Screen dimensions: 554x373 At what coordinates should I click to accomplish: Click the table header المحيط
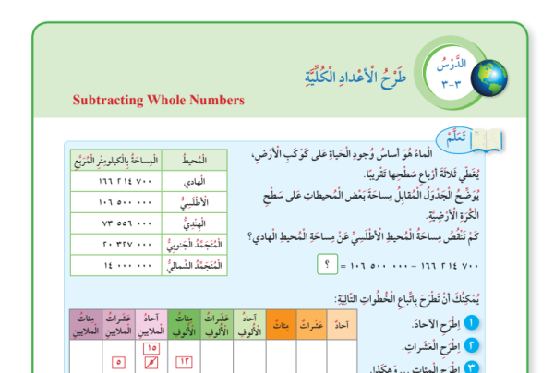coord(194,160)
